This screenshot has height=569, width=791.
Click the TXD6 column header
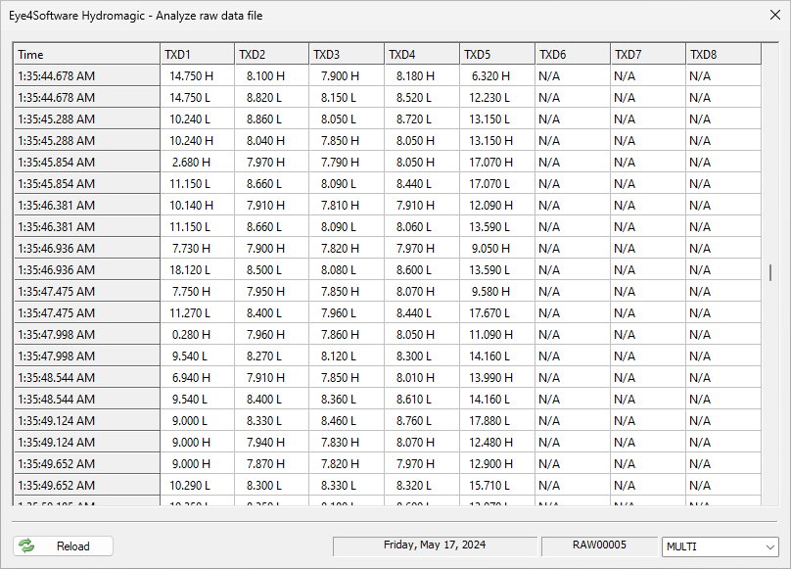coord(573,55)
